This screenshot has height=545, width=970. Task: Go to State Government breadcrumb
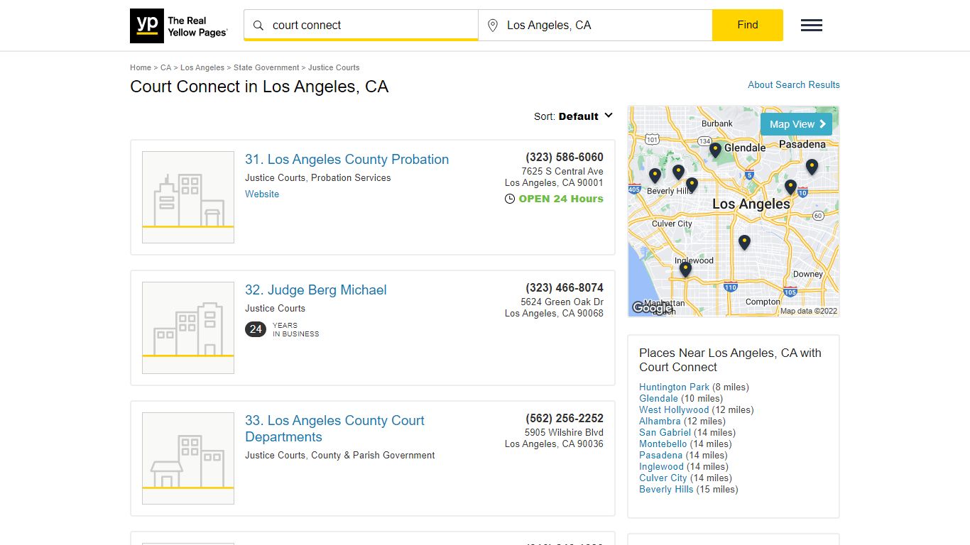[x=266, y=67]
